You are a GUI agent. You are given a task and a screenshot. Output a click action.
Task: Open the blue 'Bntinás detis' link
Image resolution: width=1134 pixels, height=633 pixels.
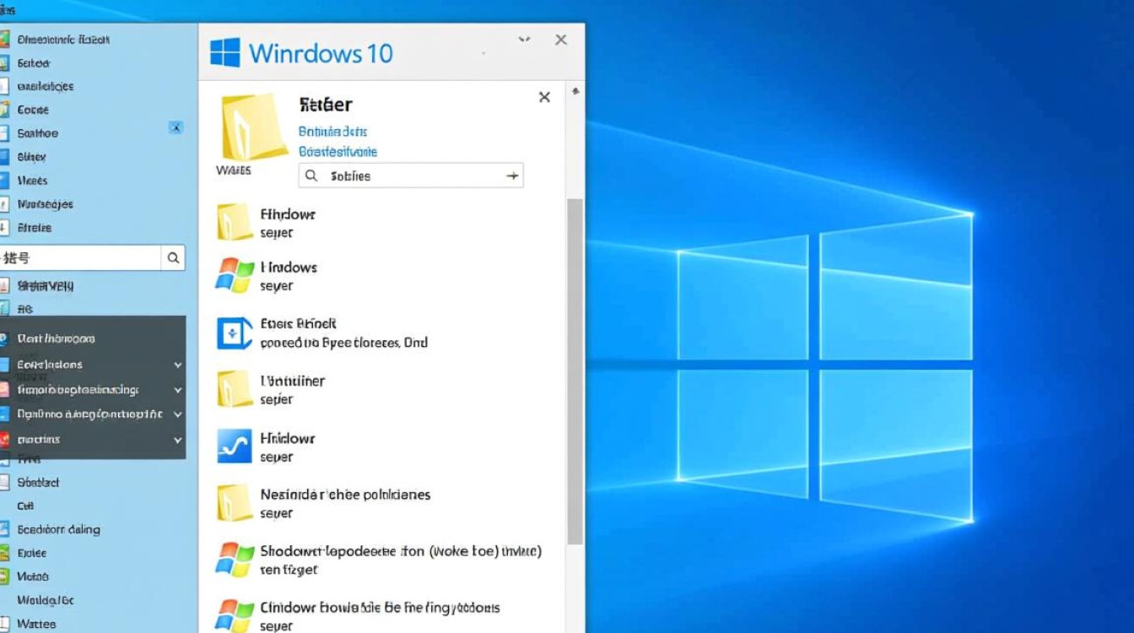(x=332, y=132)
